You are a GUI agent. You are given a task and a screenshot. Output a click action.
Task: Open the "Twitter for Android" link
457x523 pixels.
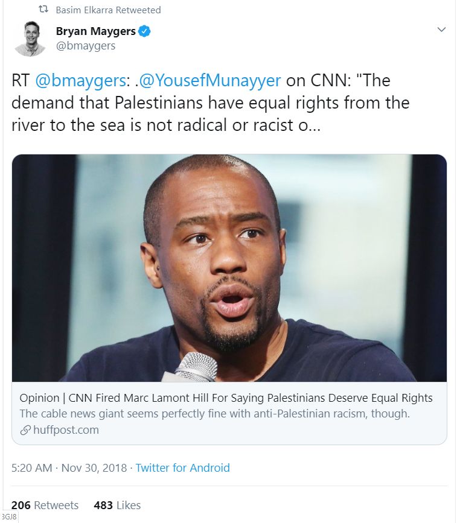(x=182, y=468)
